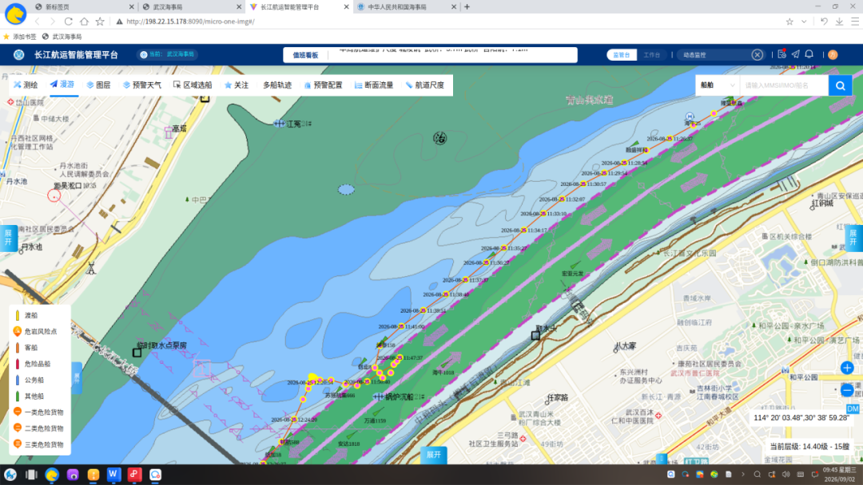Select the 测绘 measuring tool

(26, 85)
